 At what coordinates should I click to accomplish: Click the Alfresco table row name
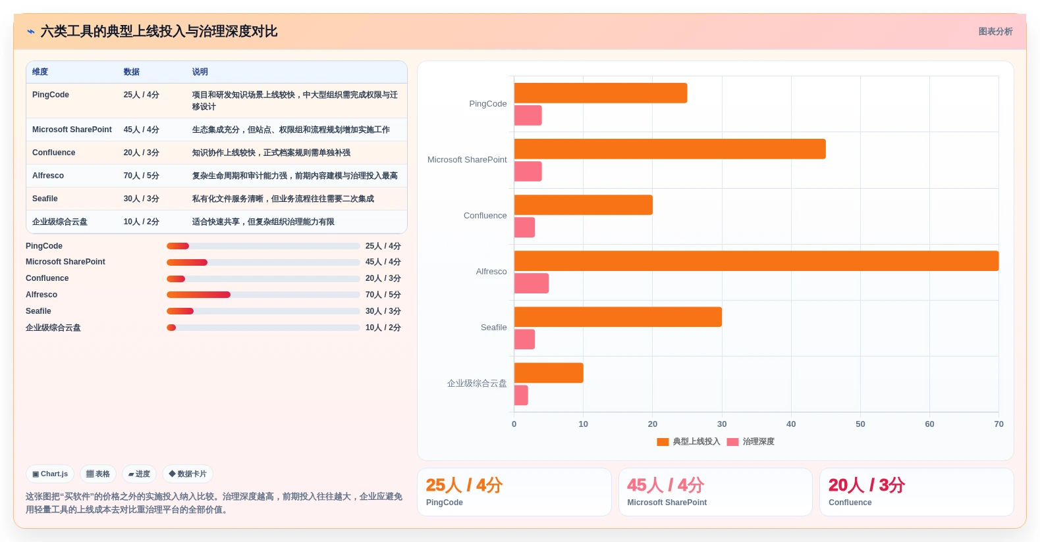point(48,176)
